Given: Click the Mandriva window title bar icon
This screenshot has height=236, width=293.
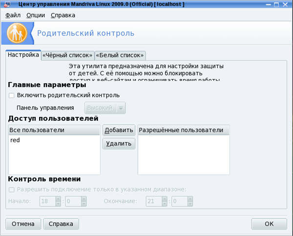Looking at the screenshot, I should 7,4.
